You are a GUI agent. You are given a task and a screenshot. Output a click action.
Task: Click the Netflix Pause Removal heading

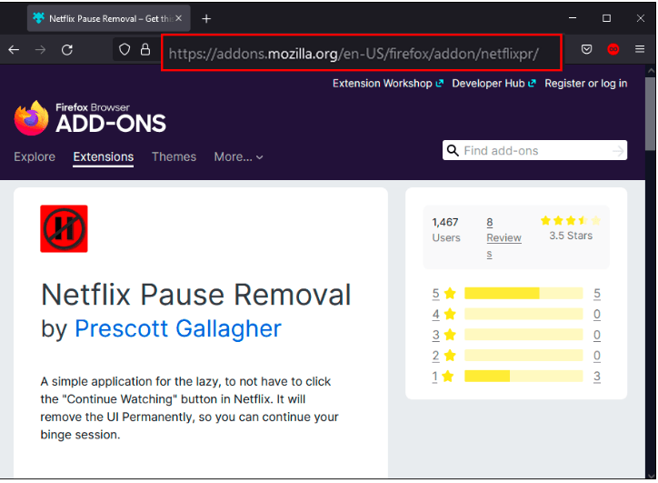[x=196, y=295]
